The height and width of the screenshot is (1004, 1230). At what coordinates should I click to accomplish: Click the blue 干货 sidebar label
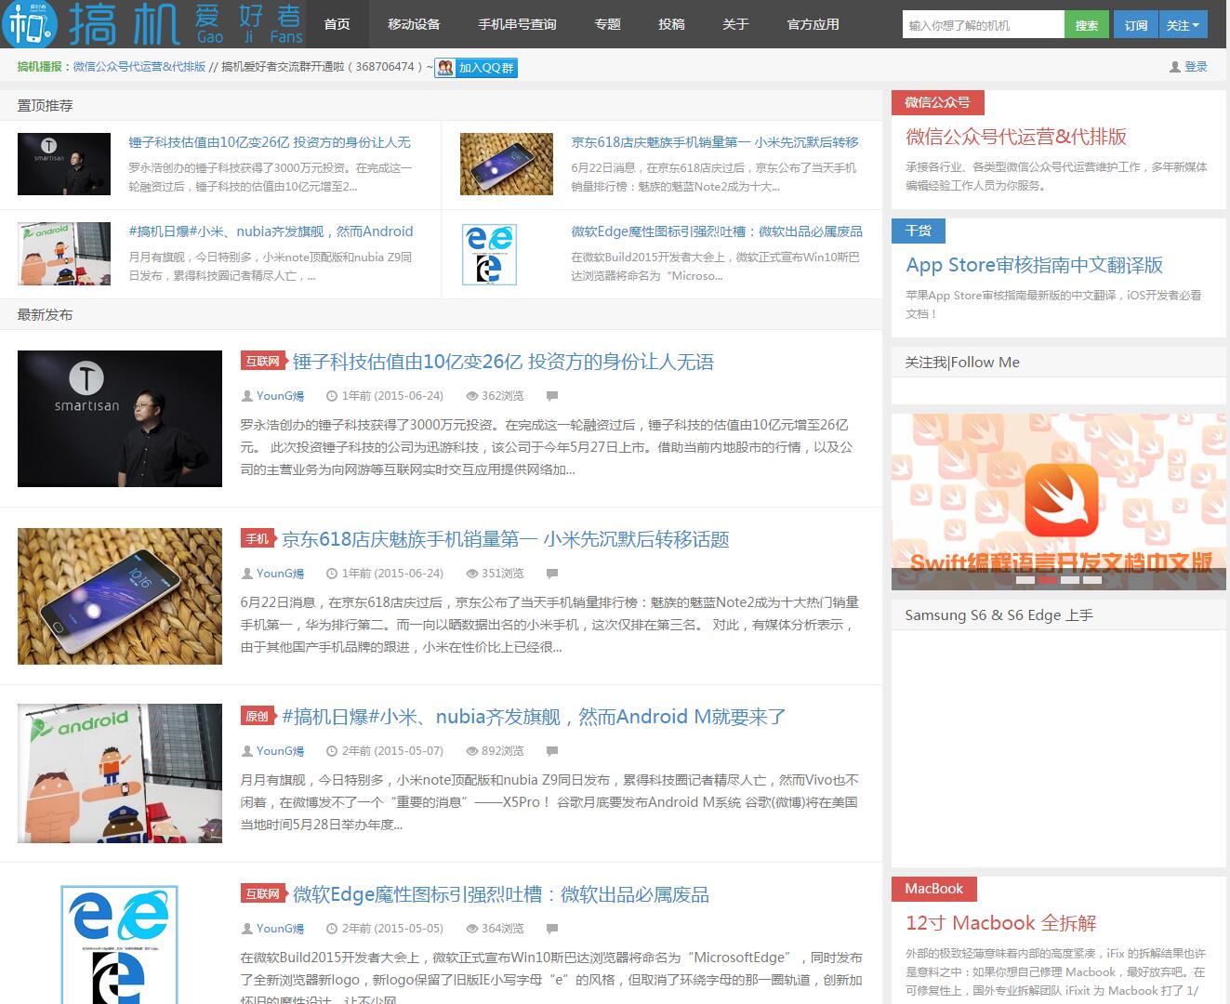(918, 231)
